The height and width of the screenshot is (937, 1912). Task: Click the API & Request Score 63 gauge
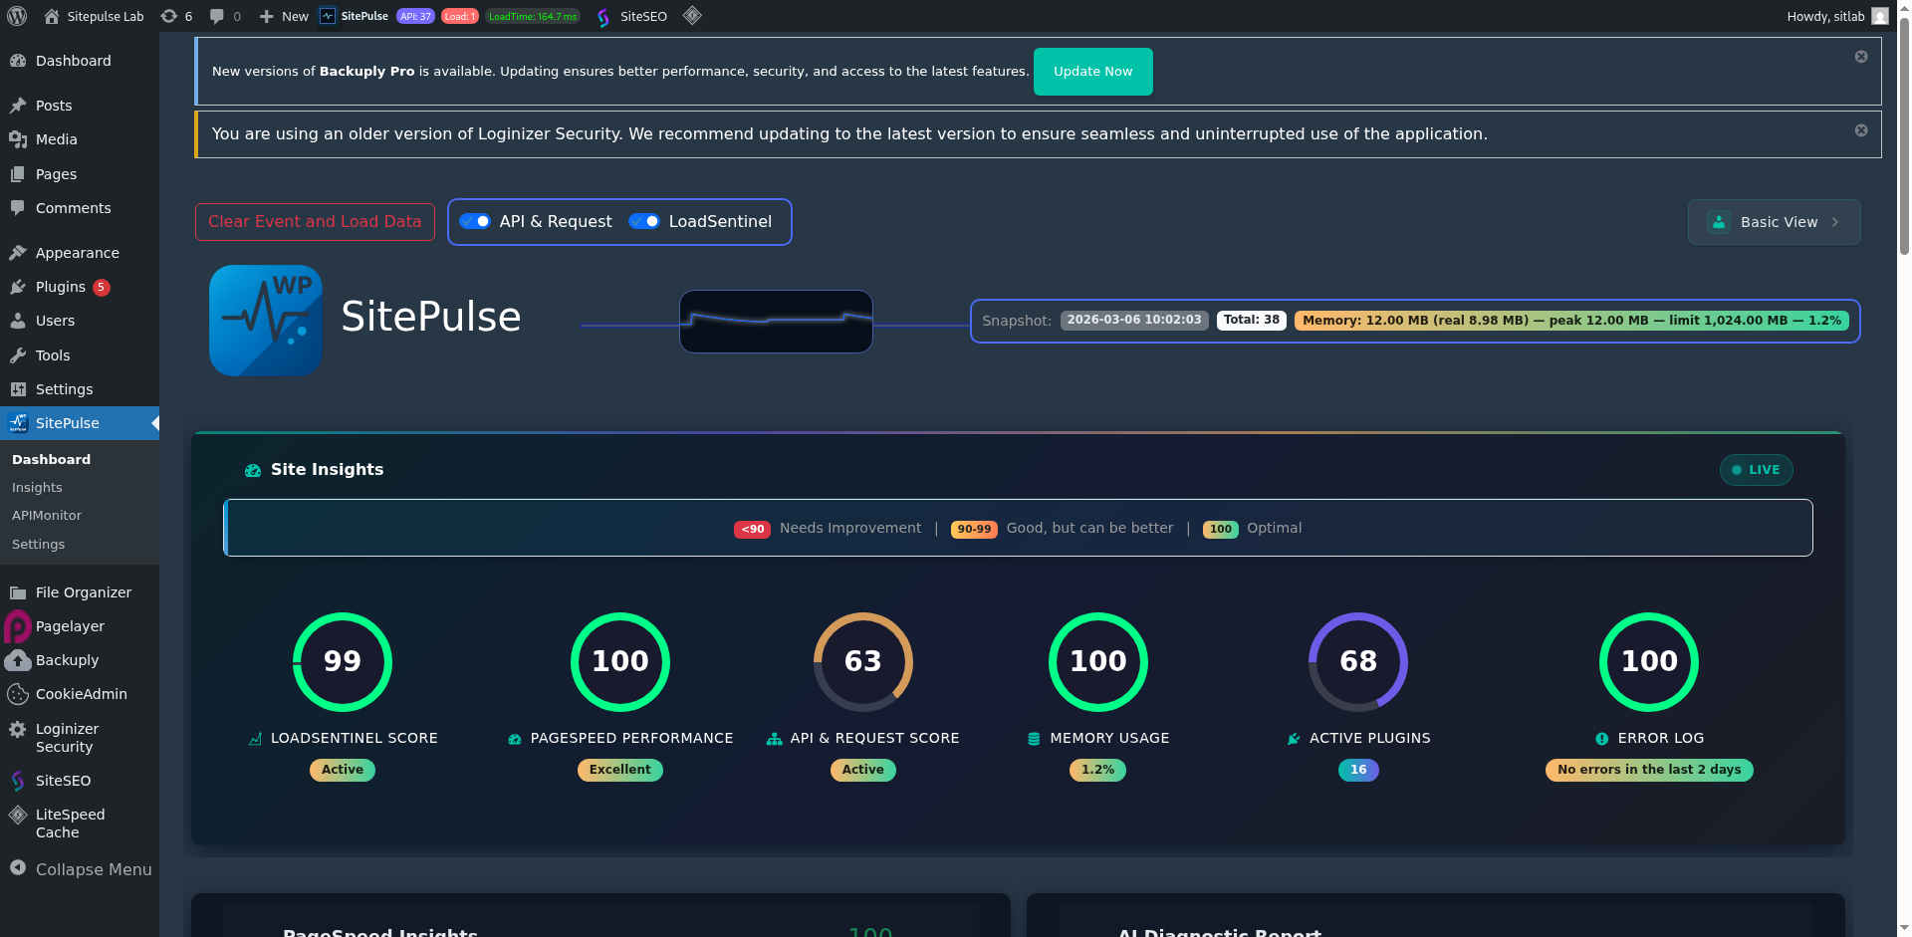pyautogui.click(x=863, y=661)
